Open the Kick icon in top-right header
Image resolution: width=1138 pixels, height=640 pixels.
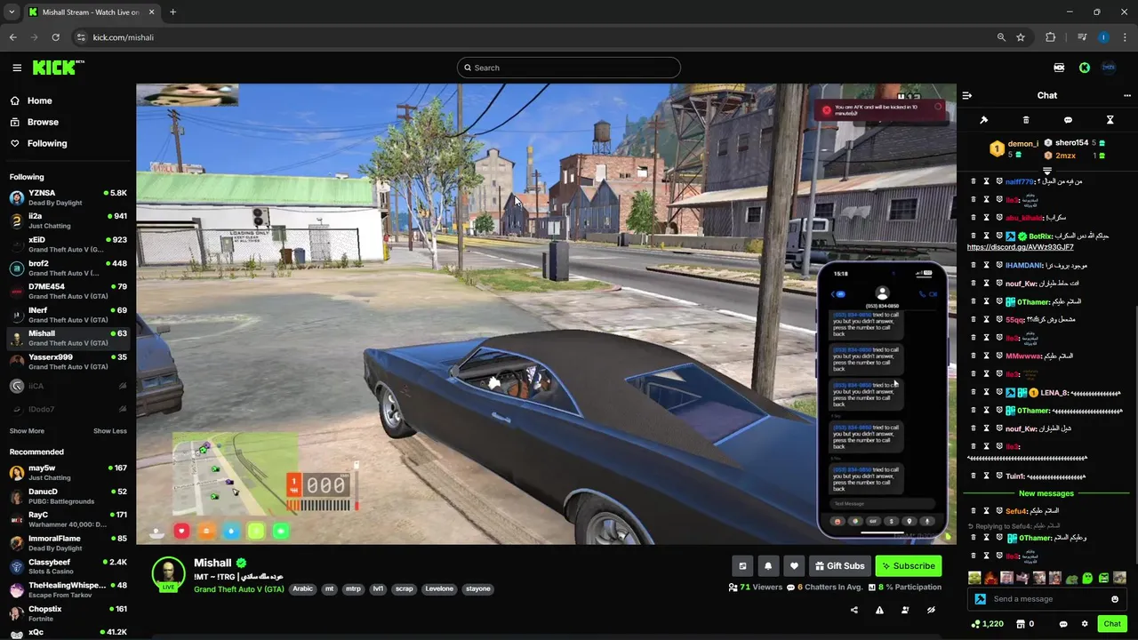pyautogui.click(x=1085, y=68)
